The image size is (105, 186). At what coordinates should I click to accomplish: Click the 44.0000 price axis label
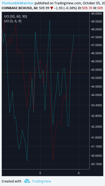pos(96,95)
